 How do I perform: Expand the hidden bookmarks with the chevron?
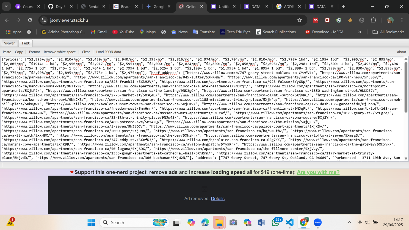pos(360,32)
